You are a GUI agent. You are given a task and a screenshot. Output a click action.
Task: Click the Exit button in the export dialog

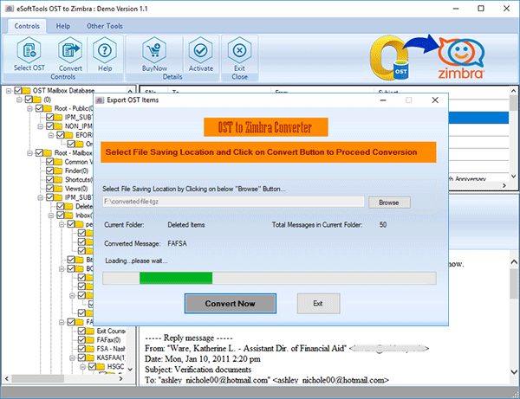pyautogui.click(x=318, y=303)
